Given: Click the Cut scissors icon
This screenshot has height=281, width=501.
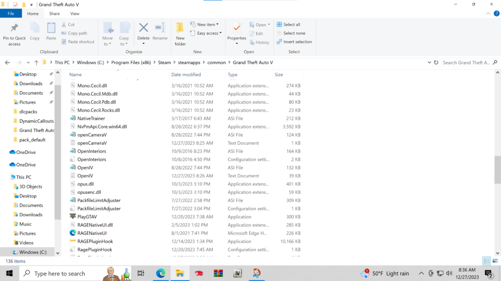Looking at the screenshot, I should [64, 24].
